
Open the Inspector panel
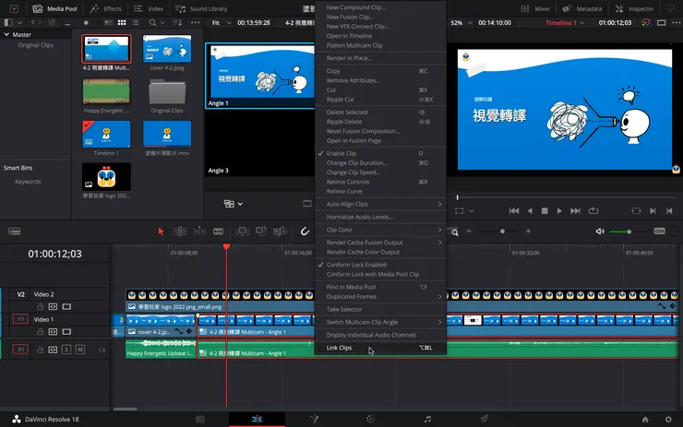pyautogui.click(x=635, y=8)
